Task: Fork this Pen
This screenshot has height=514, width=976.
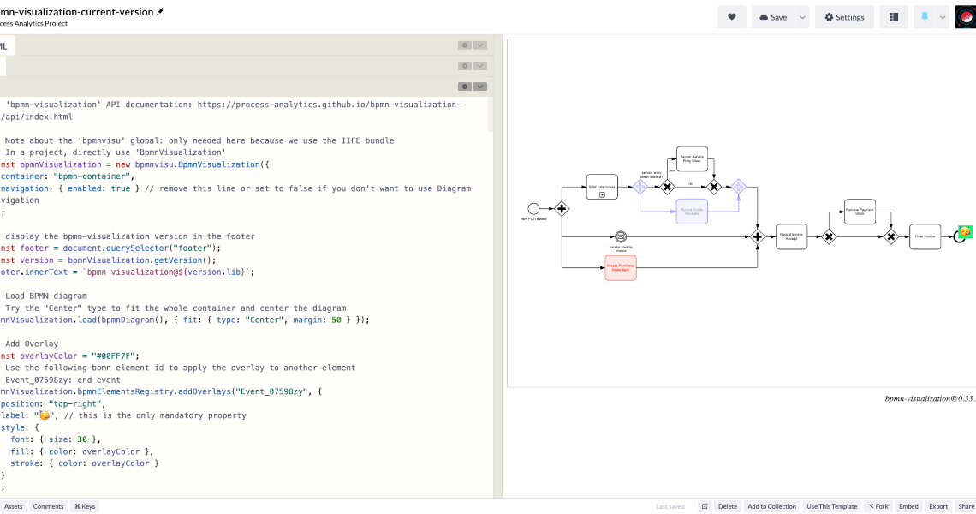Action: [x=878, y=506]
